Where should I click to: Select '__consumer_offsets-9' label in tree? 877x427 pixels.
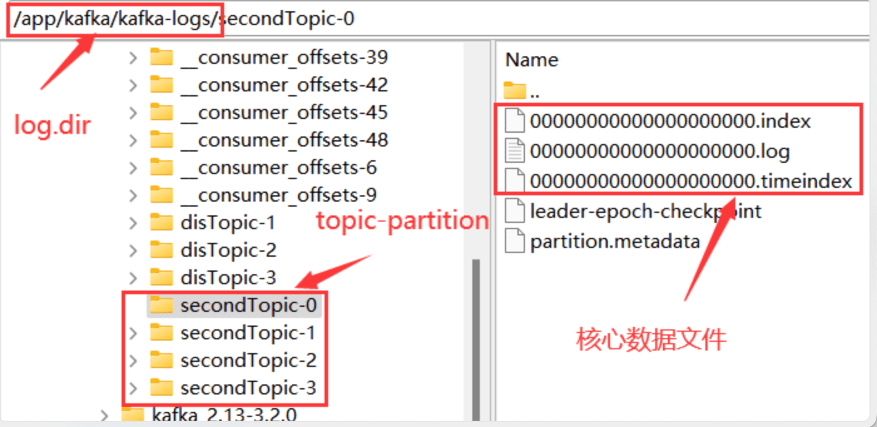279,195
